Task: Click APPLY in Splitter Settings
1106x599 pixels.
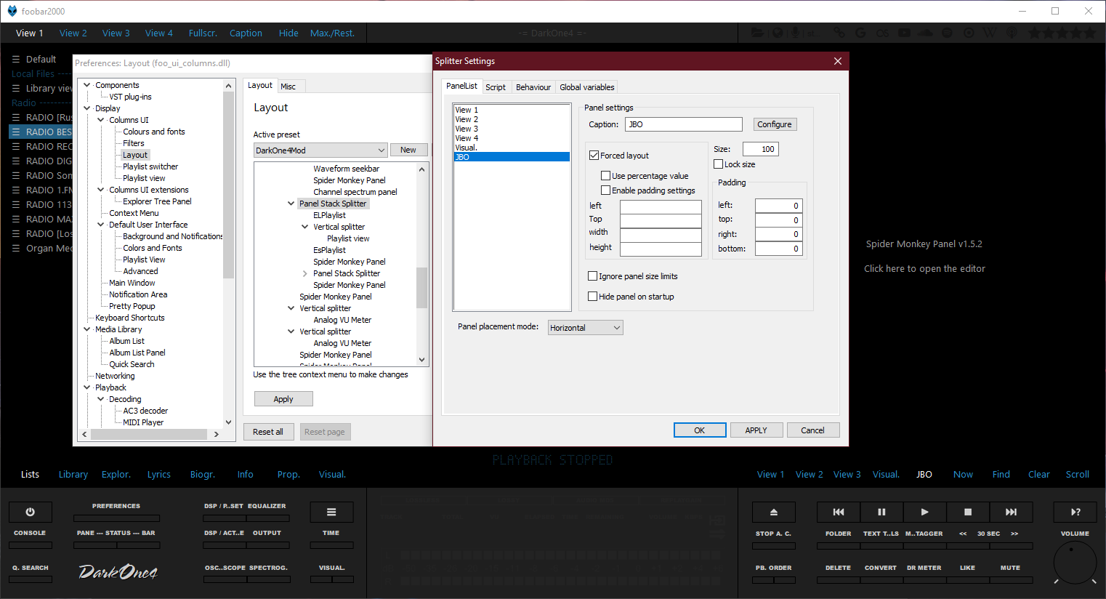Action: (756, 430)
